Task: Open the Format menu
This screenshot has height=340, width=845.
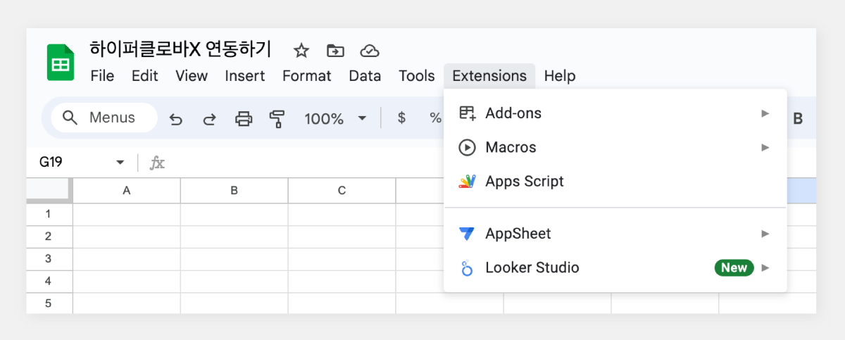Action: coord(307,76)
